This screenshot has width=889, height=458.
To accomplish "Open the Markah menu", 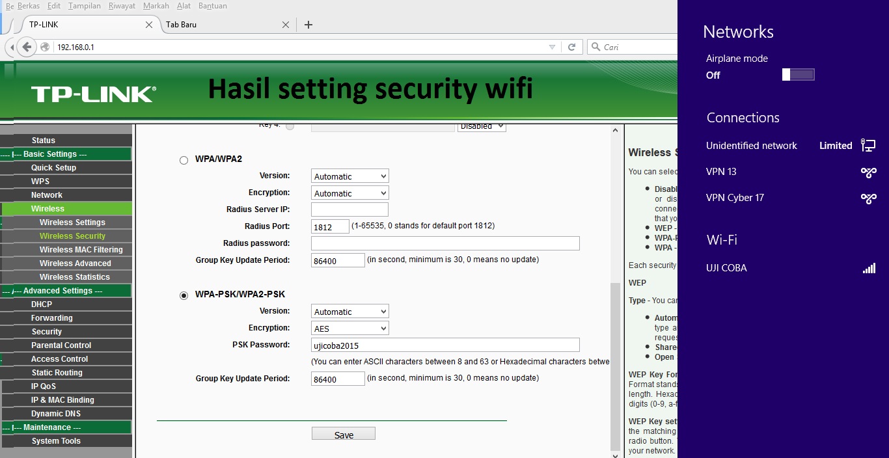I will click(156, 6).
